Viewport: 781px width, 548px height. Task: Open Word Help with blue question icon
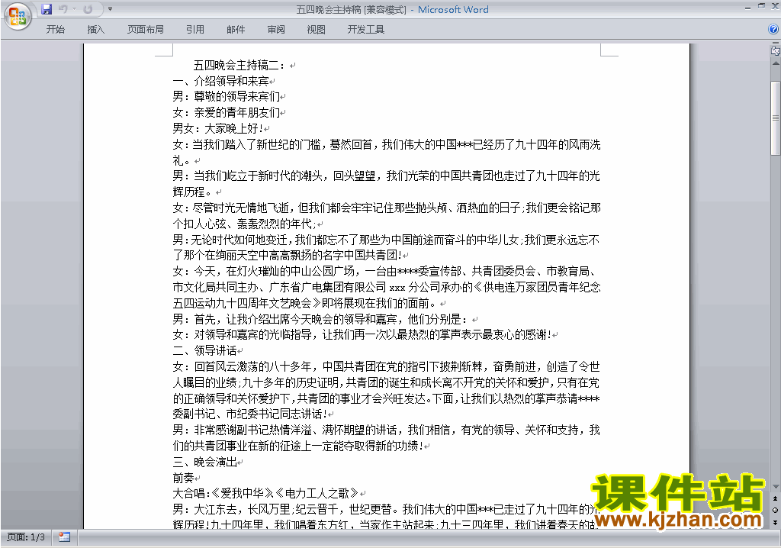773,30
